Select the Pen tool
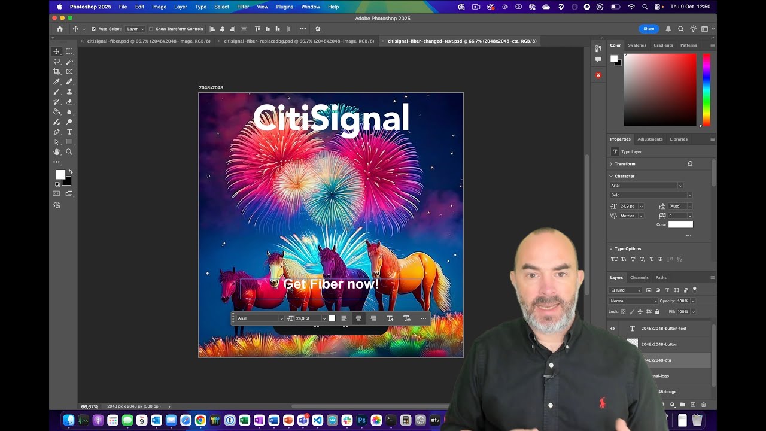The image size is (766, 431). [57, 132]
